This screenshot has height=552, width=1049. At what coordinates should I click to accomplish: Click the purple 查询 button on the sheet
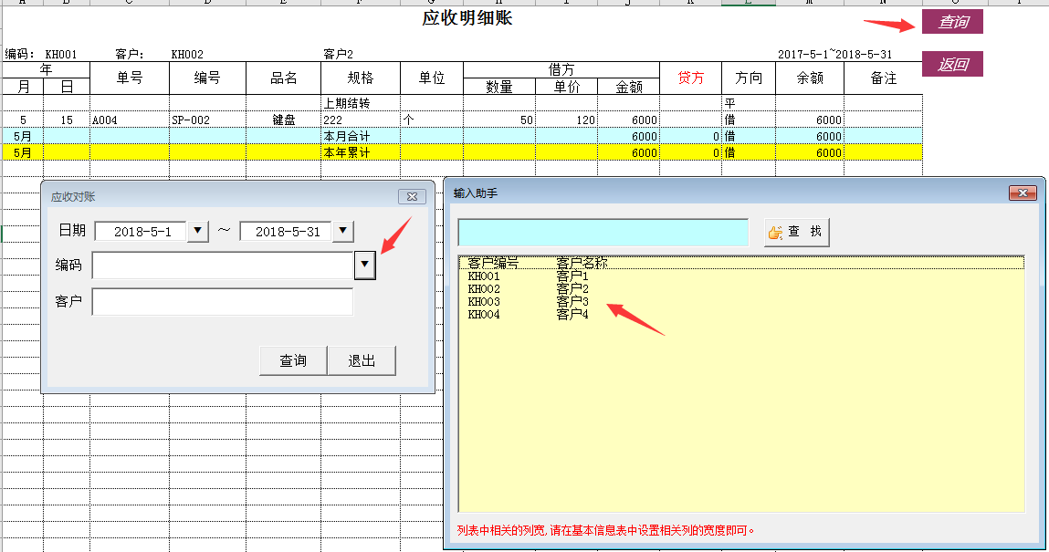click(x=952, y=22)
